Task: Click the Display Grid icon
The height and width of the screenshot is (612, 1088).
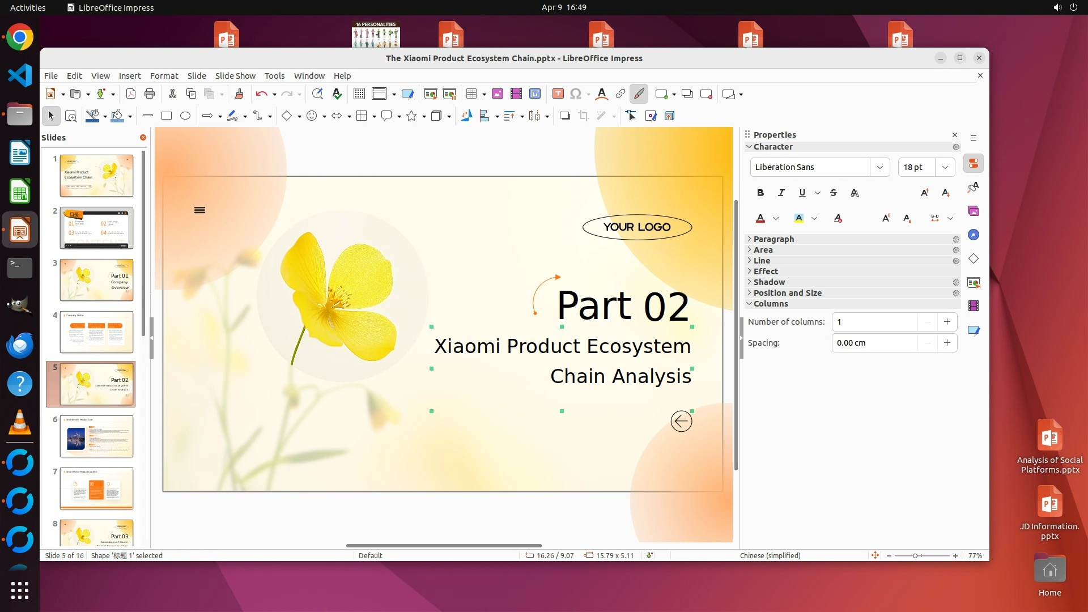Action: 359,94
